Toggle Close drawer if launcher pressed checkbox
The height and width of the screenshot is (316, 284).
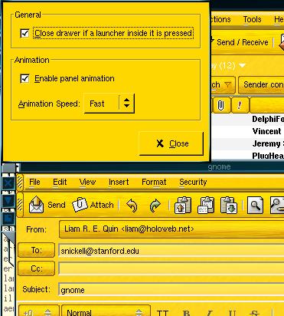[x=24, y=33]
